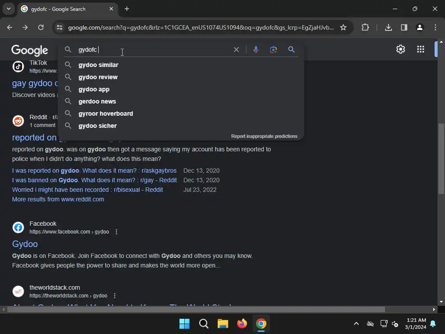Choose suggestion 'gydoo review'
The width and height of the screenshot is (445, 334).
(x=181, y=77)
